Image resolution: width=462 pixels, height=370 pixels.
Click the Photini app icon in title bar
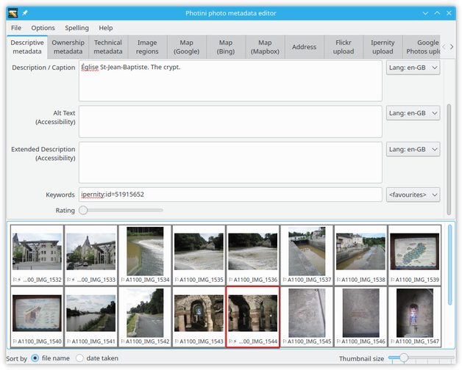tap(13, 13)
